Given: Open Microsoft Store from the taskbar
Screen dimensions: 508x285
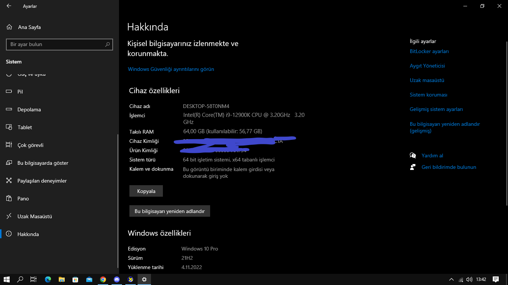Looking at the screenshot, I should pos(75,279).
